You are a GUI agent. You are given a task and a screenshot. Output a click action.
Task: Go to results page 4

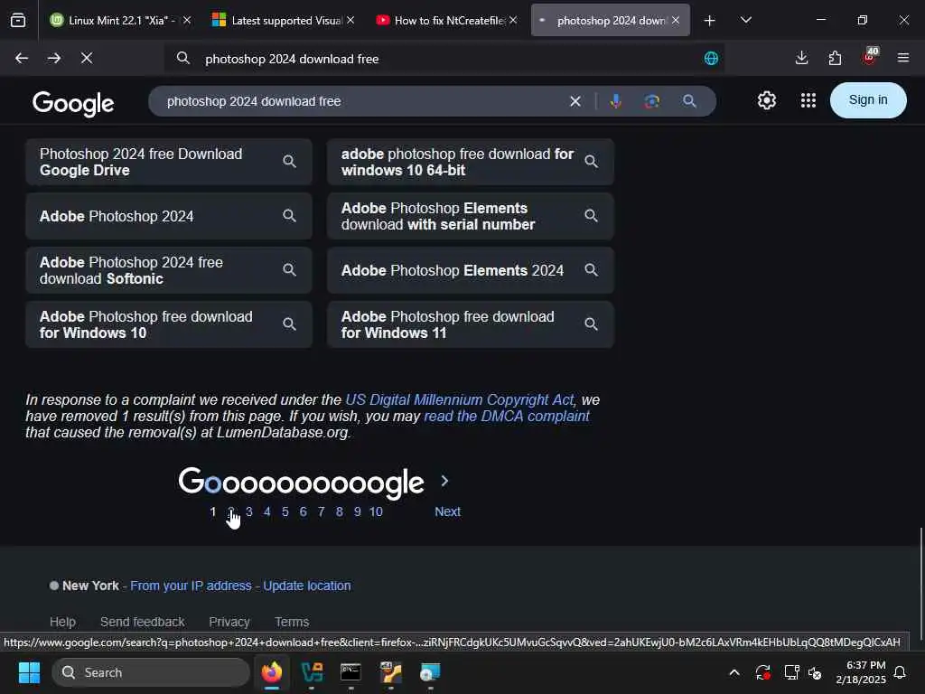pyautogui.click(x=267, y=511)
